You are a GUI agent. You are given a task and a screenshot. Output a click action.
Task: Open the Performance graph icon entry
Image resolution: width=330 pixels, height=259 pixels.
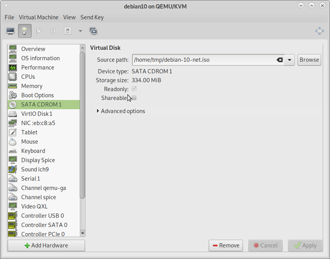click(13, 68)
